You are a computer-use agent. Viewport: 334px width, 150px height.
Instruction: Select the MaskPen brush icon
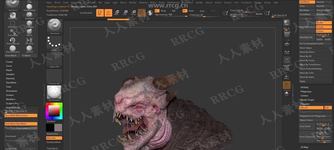[x=12, y=15]
